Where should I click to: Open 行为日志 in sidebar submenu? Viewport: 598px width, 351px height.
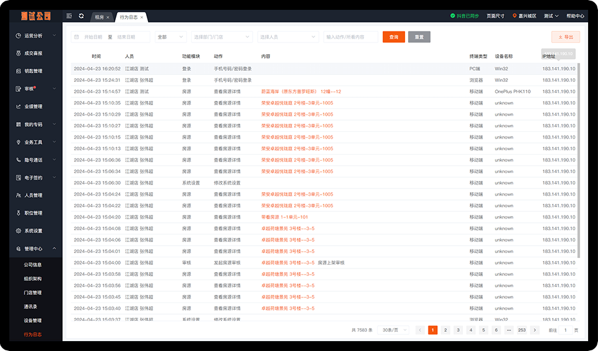click(x=33, y=334)
